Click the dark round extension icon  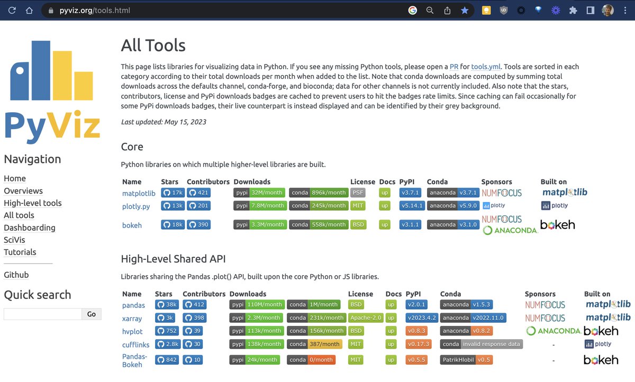point(521,10)
